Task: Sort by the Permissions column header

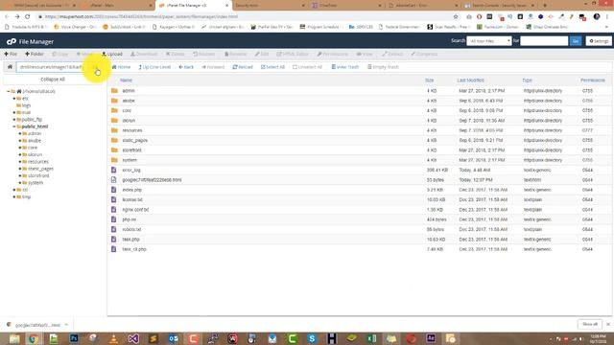Action: pyautogui.click(x=593, y=80)
